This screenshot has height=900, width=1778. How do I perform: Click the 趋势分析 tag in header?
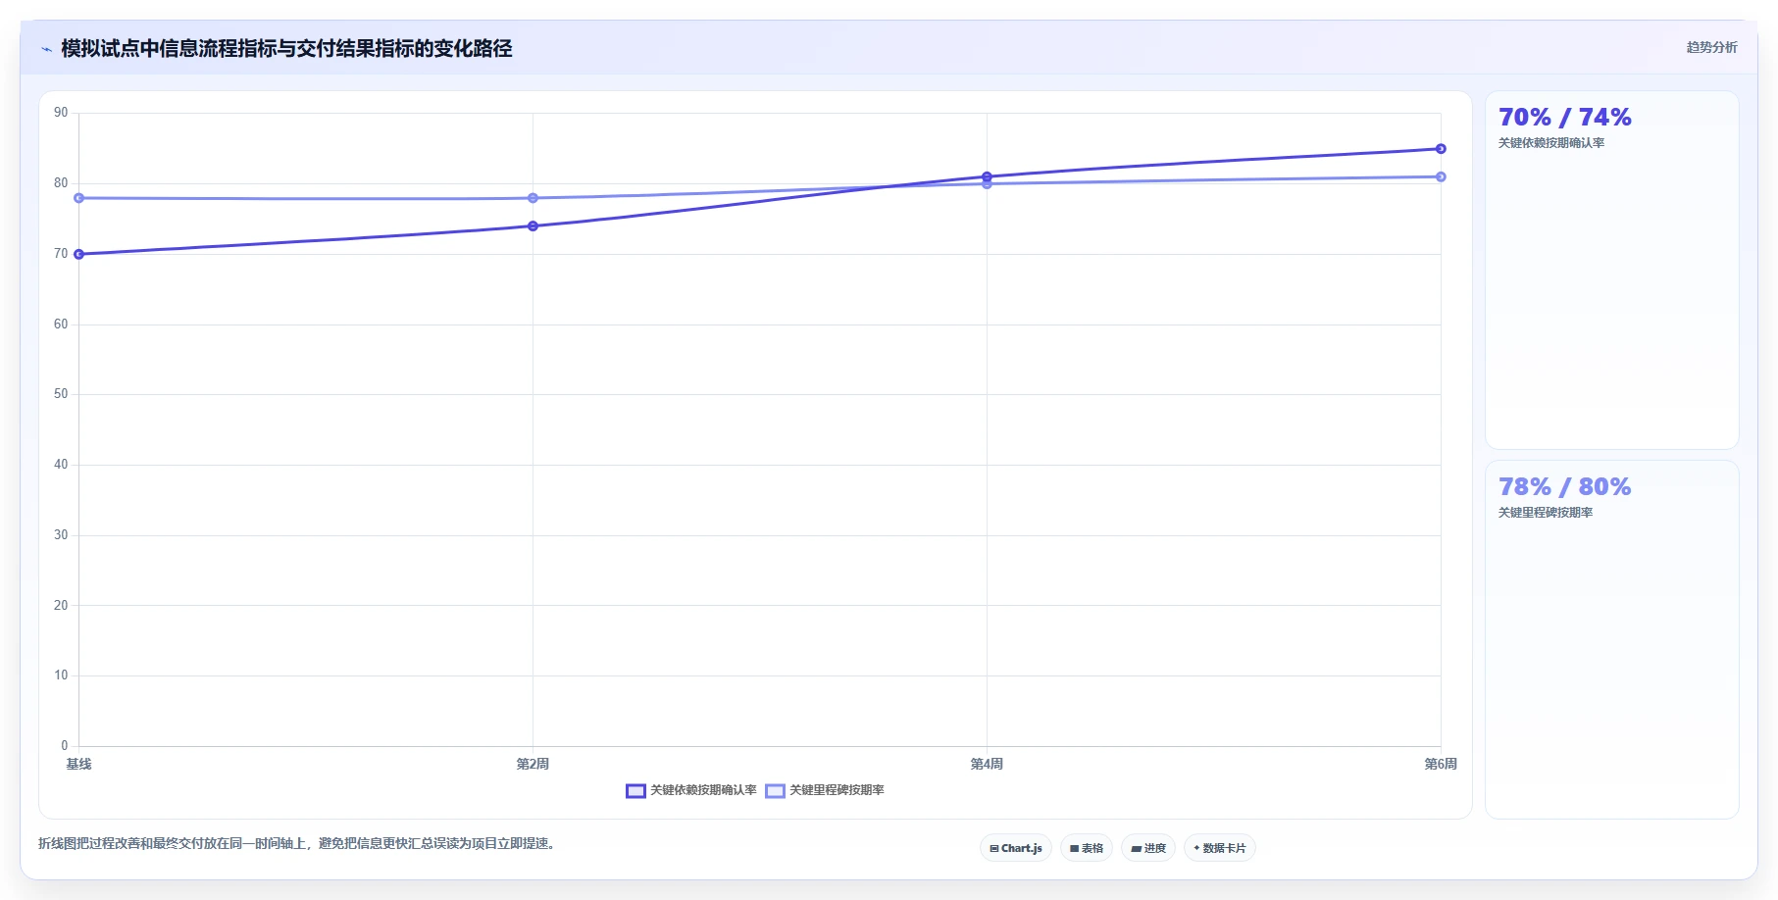click(1711, 47)
